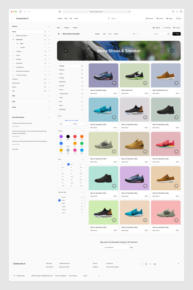The width and height of the screenshot is (193, 290).
Task: Check the Zipper closure checkbox
Action: coord(59,203)
